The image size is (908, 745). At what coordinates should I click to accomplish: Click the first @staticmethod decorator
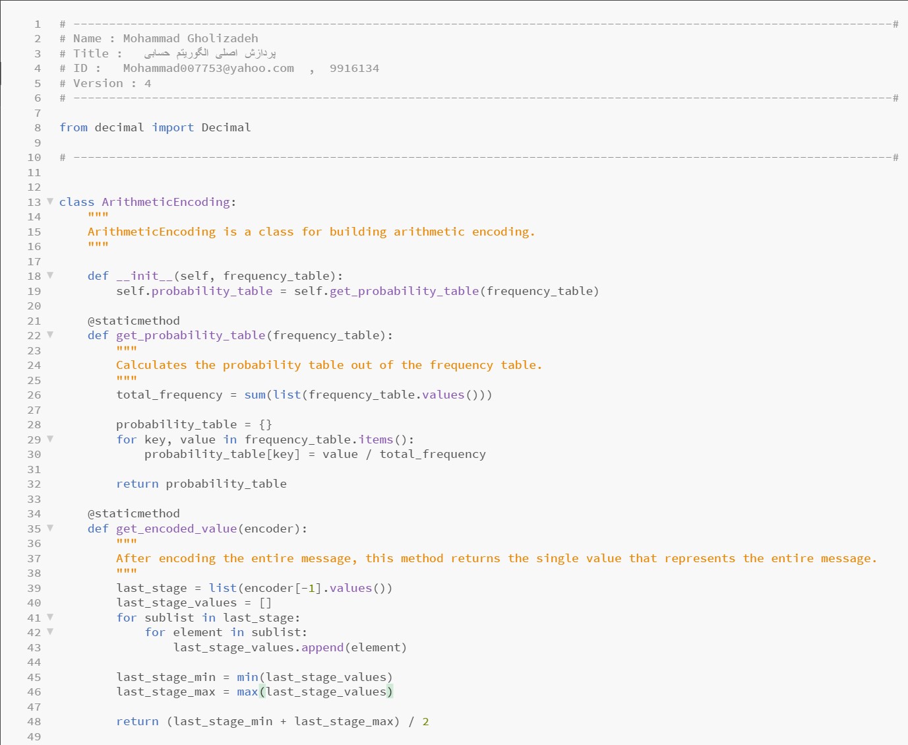[x=134, y=321]
